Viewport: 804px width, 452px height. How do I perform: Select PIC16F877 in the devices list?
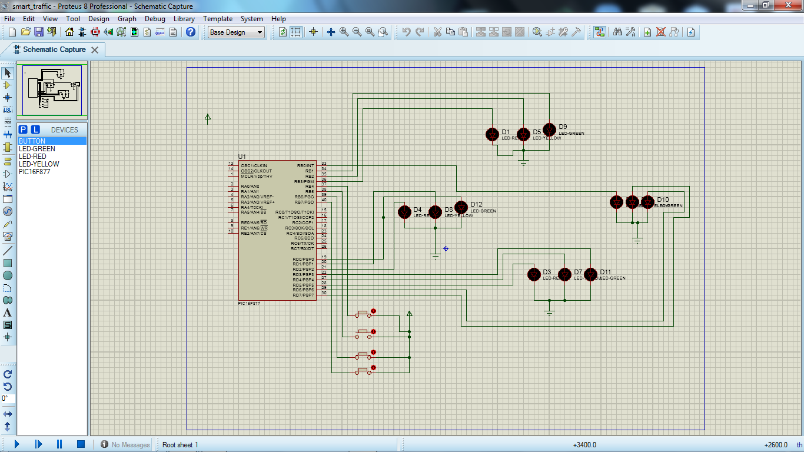(35, 172)
